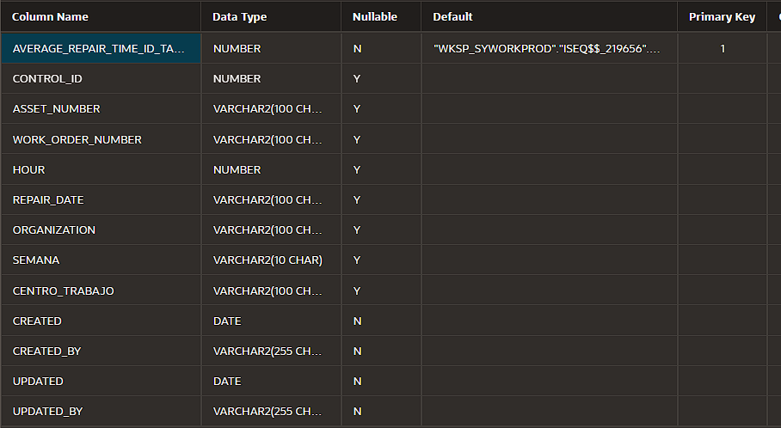Click the UPDATED column name cell
The image size is (781, 428).
[101, 382]
